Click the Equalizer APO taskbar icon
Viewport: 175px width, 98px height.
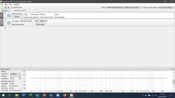[x=72, y=95]
